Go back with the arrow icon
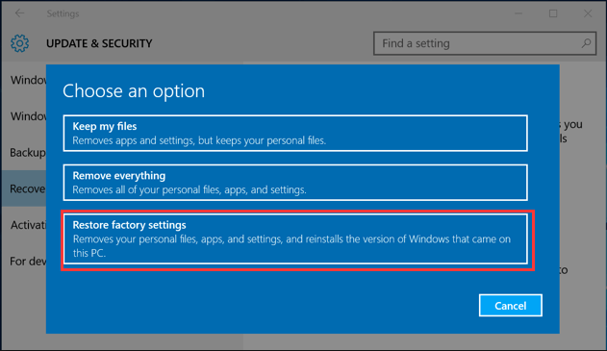This screenshot has width=607, height=351. click(x=19, y=13)
